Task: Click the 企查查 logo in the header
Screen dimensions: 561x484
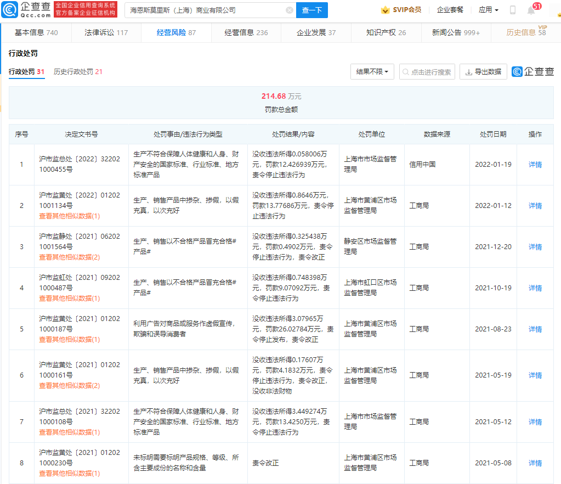Action: click(x=26, y=10)
